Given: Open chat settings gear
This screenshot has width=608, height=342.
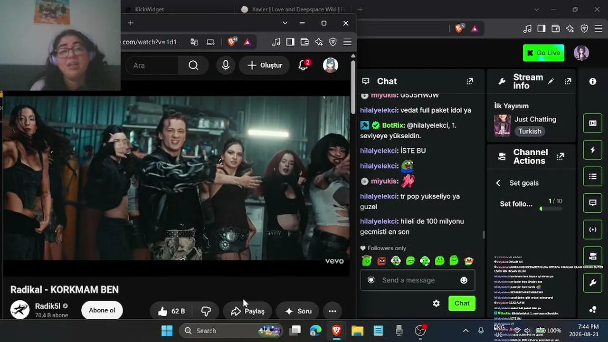Looking at the screenshot, I should [x=436, y=303].
